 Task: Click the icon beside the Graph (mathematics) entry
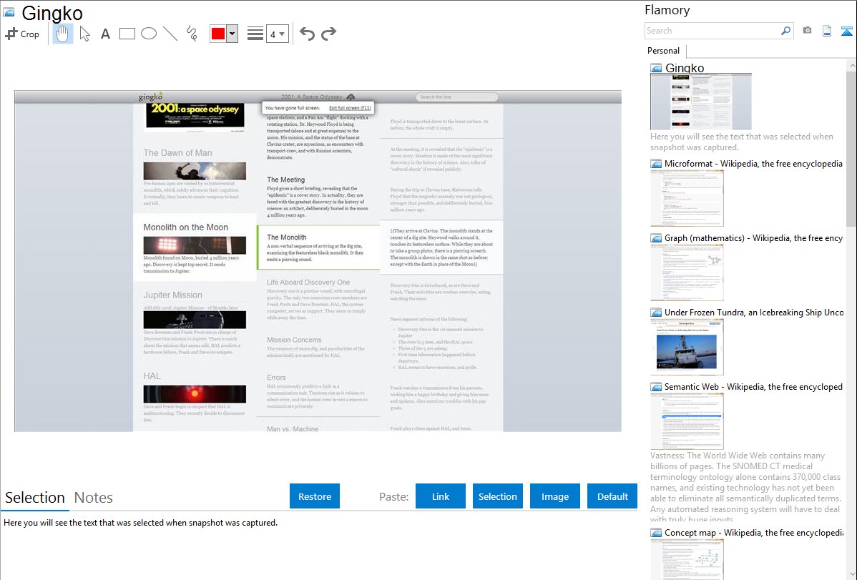(x=656, y=238)
